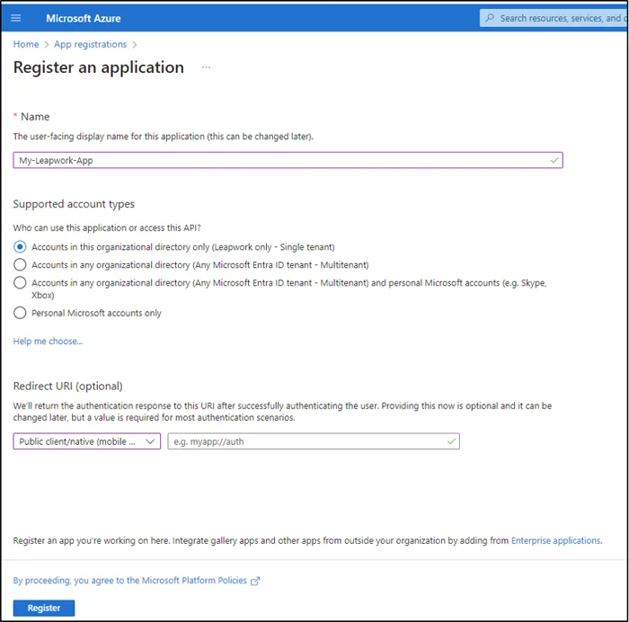629x622 pixels.
Task: Go to Home breadcrumb
Action: (x=26, y=44)
